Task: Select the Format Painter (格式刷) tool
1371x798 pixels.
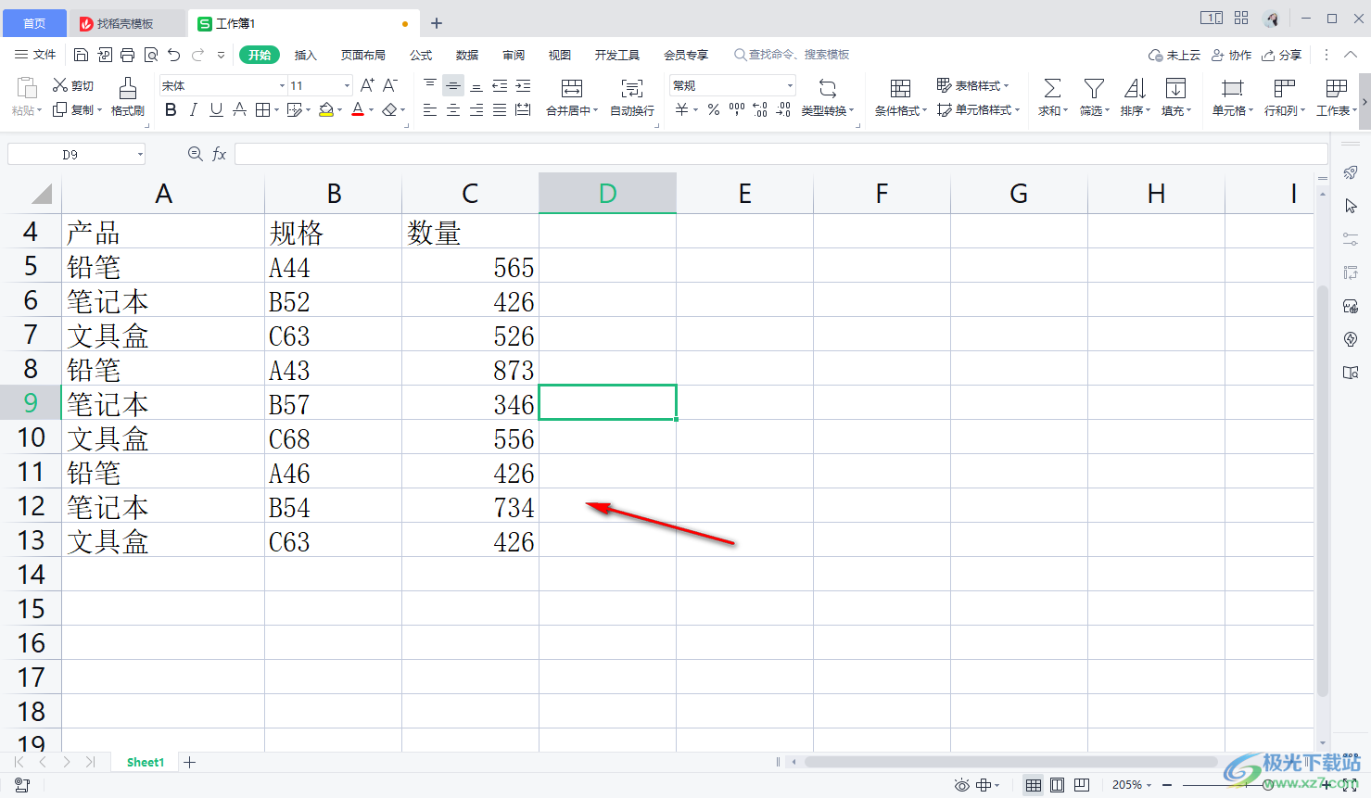Action: [128, 96]
